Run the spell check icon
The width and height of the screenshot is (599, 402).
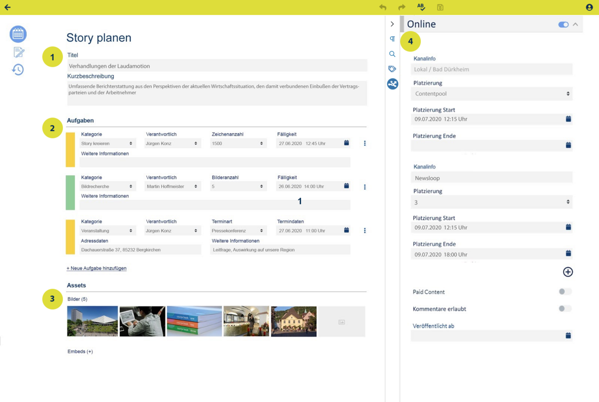tap(421, 7)
